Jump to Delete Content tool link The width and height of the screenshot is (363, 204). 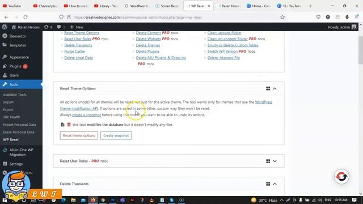148,33
